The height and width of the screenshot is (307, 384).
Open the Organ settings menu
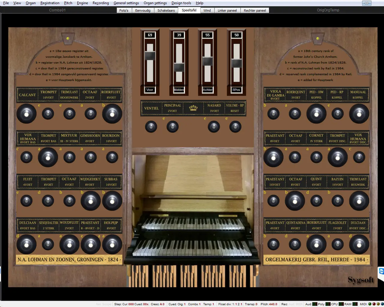(x=155, y=3)
